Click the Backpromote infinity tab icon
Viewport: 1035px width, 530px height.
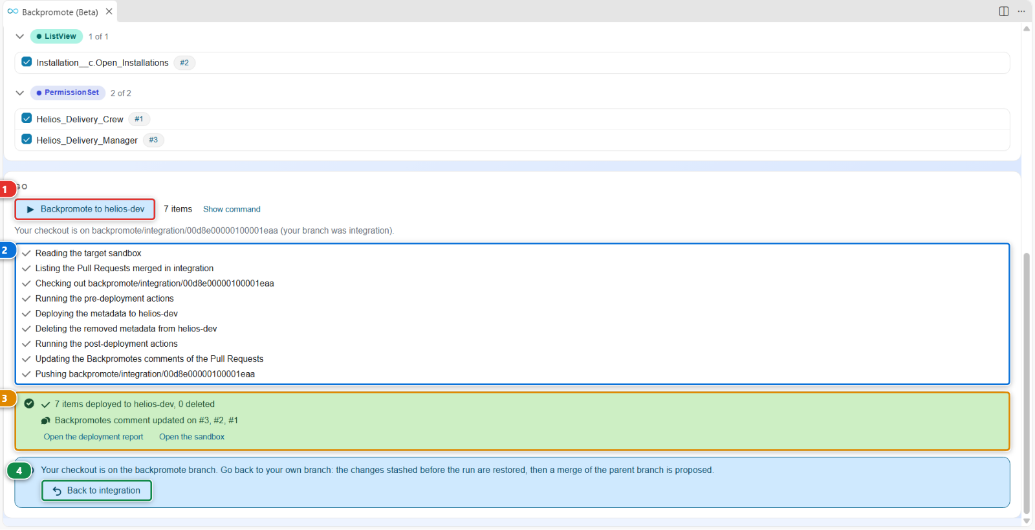point(13,11)
